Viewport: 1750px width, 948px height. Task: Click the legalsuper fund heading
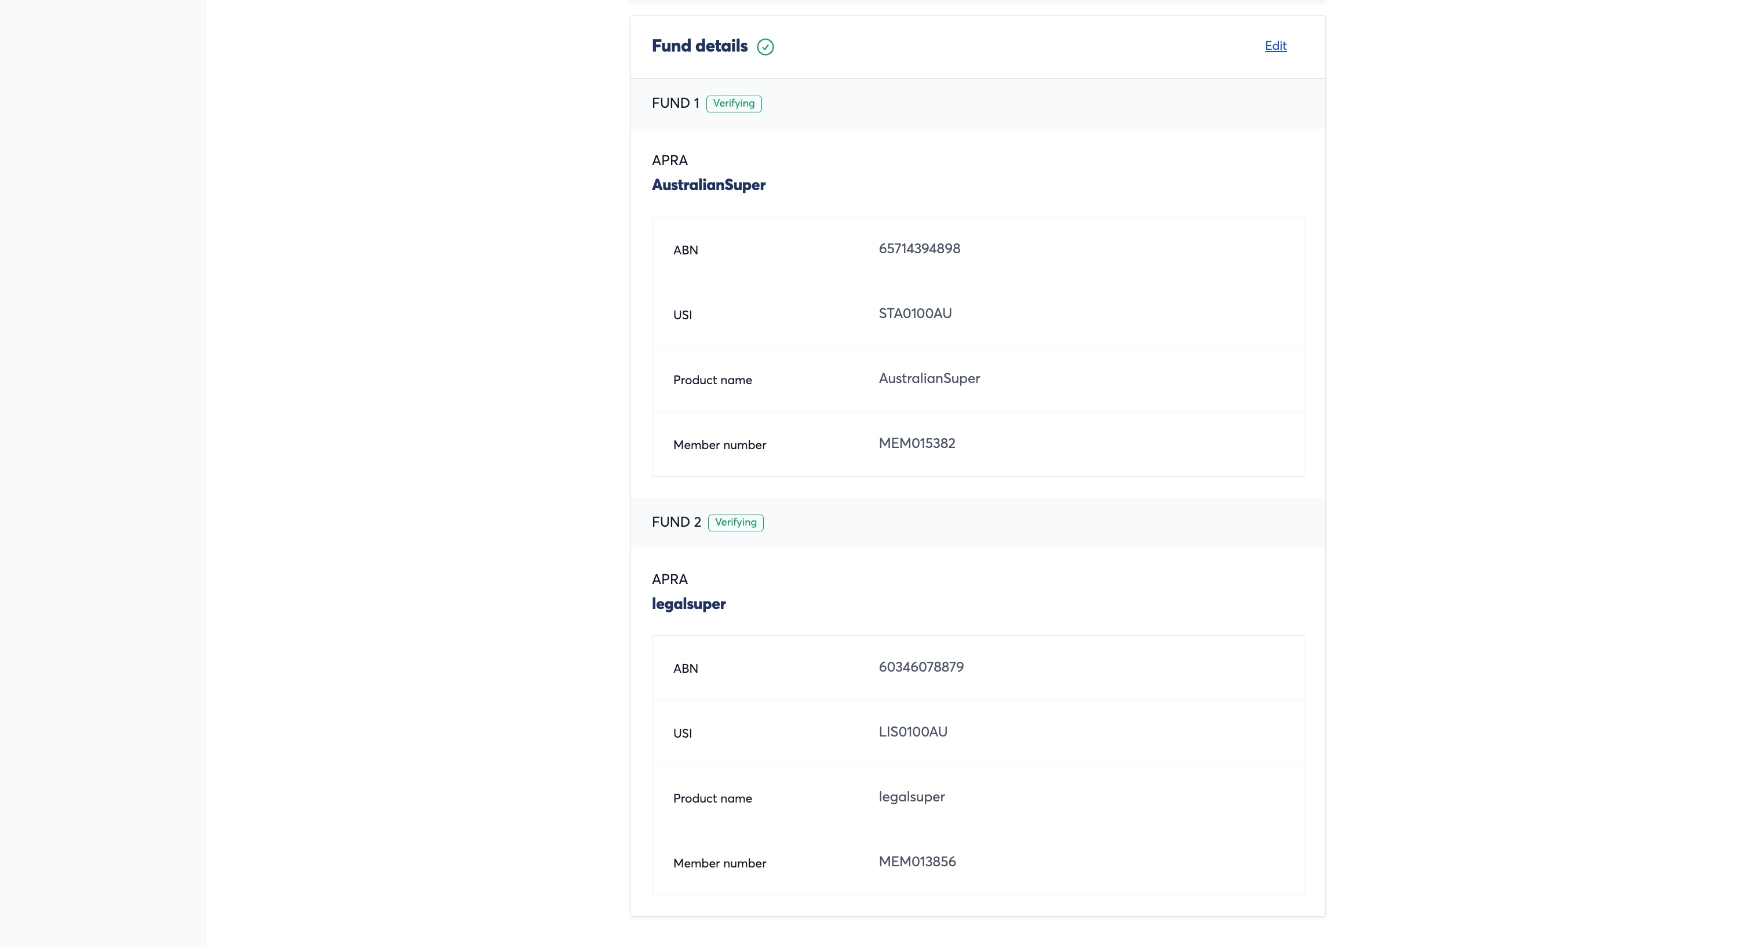[689, 603]
